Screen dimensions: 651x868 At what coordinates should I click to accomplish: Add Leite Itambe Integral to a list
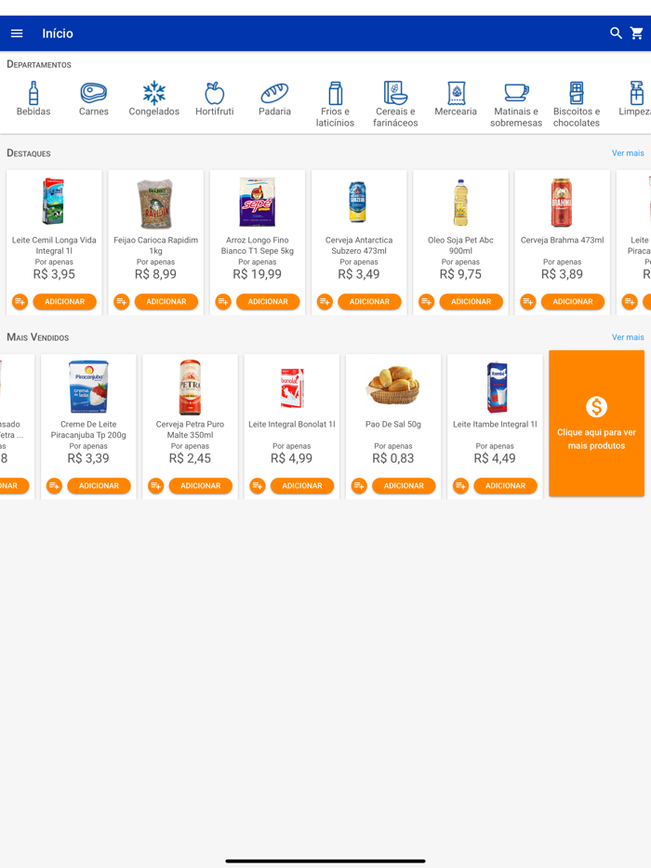tap(460, 485)
